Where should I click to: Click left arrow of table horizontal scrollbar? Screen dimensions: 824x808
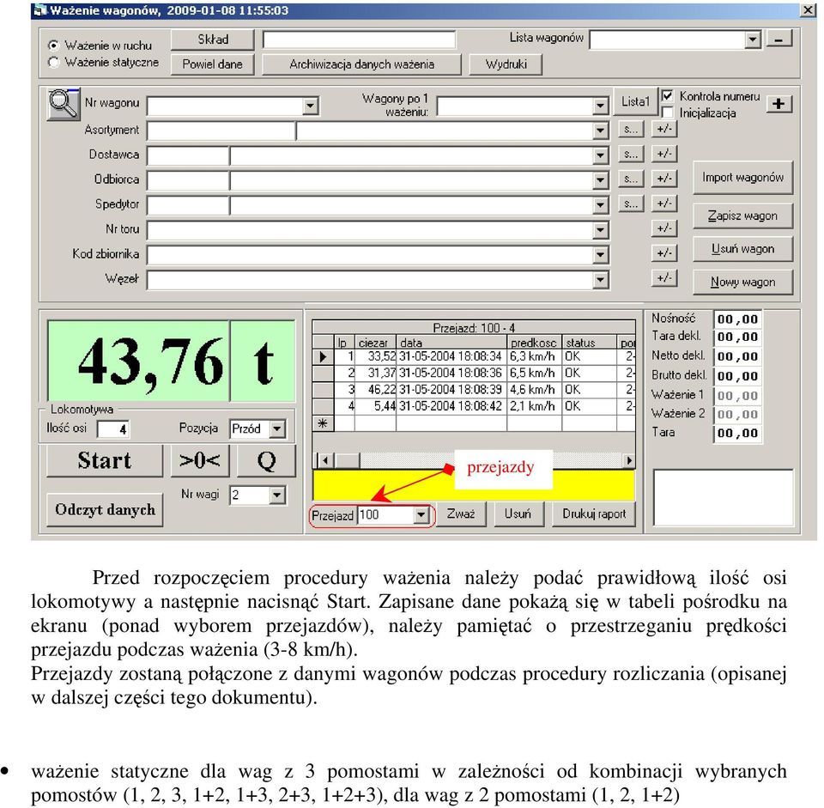(324, 461)
